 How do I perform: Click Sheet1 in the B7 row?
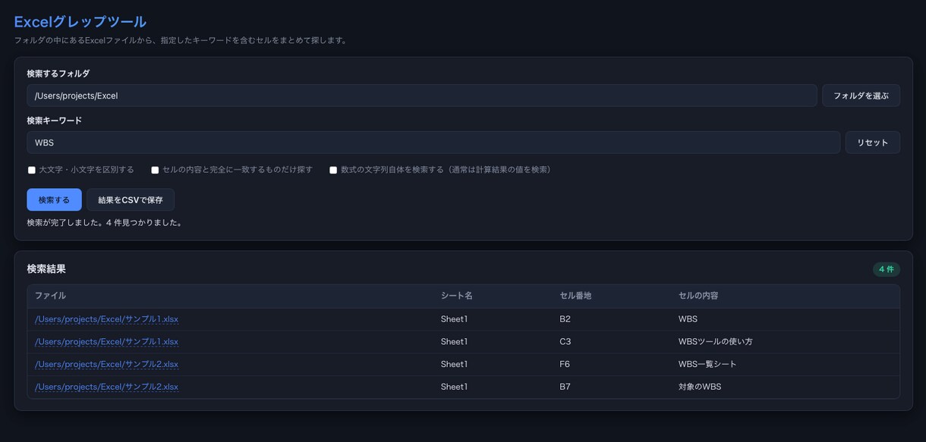[454, 387]
